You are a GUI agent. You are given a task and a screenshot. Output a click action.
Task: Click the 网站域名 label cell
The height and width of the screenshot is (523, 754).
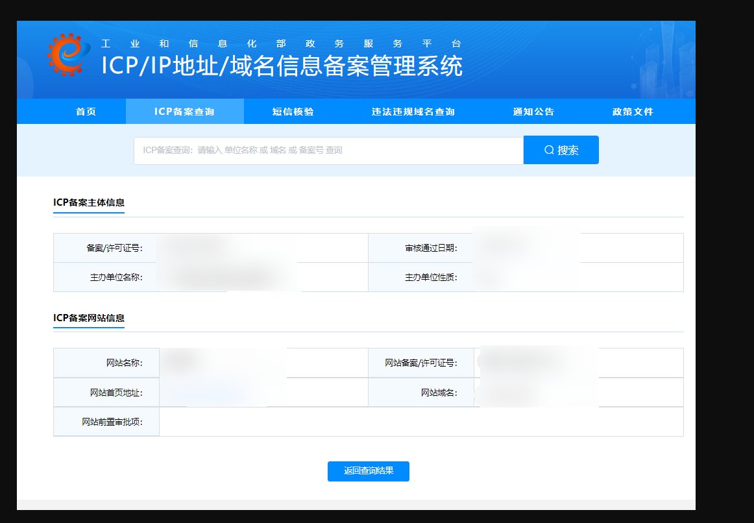pyautogui.click(x=421, y=393)
